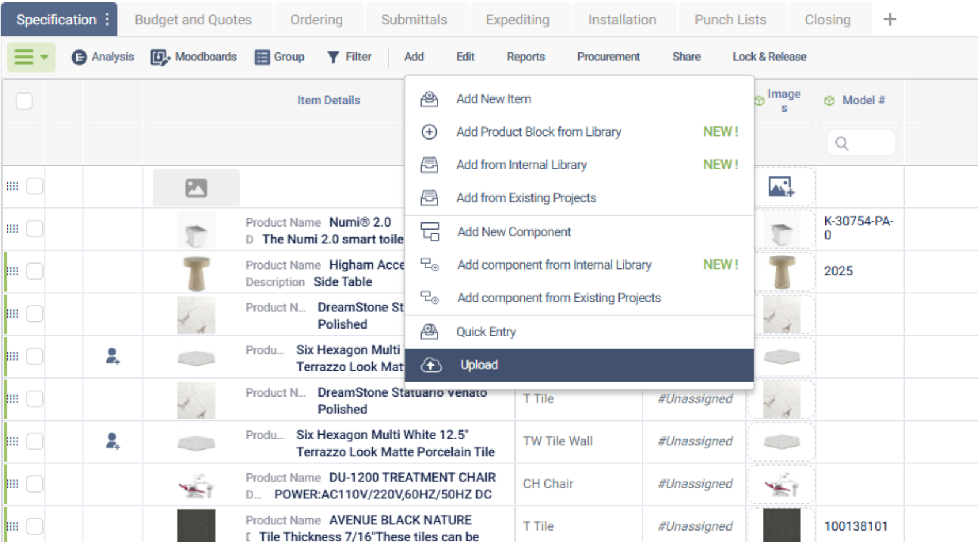Screen dimensions: 978x542
Task: Click the cube icon beside Model # header
Action: tap(830, 101)
